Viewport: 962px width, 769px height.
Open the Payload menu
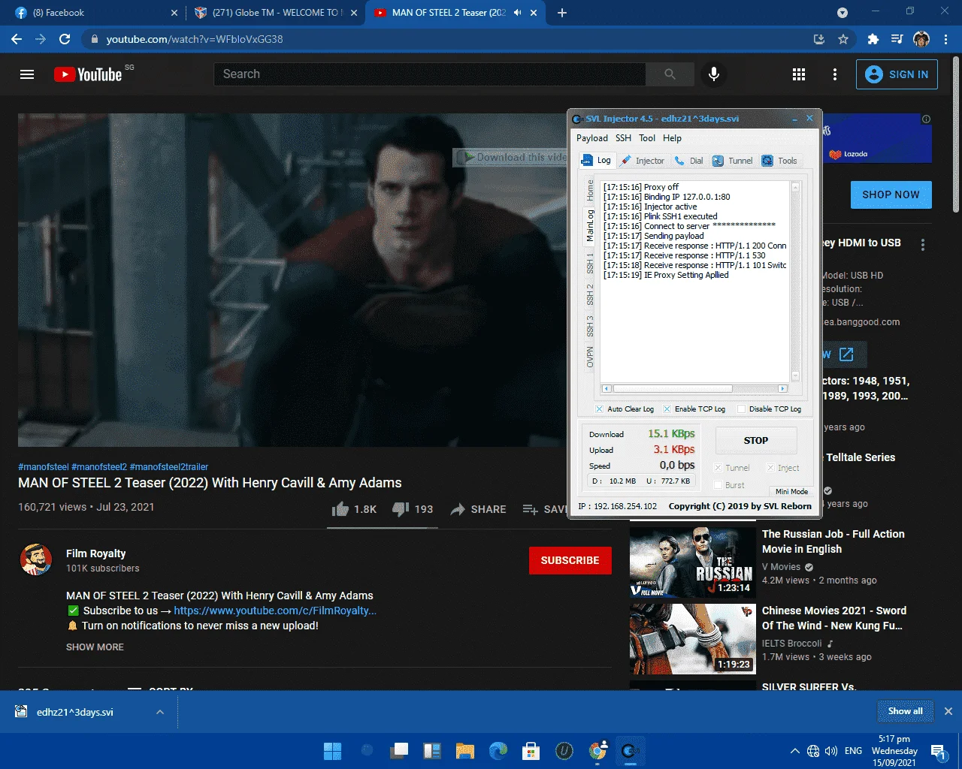pos(592,138)
